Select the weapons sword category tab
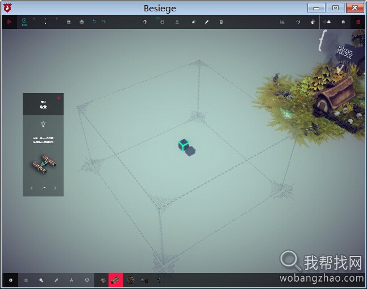The width and height of the screenshot is (367, 289). point(56,280)
